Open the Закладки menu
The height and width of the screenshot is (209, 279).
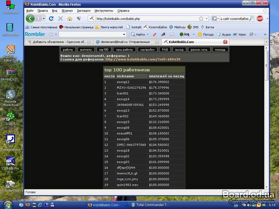coord(83,11)
